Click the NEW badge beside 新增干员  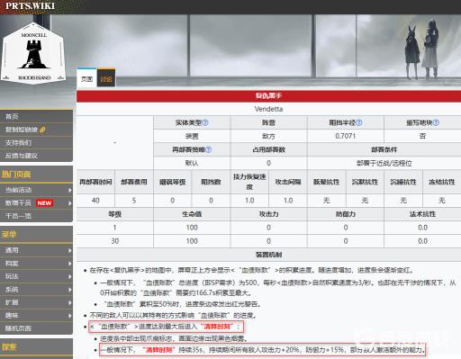click(44, 203)
